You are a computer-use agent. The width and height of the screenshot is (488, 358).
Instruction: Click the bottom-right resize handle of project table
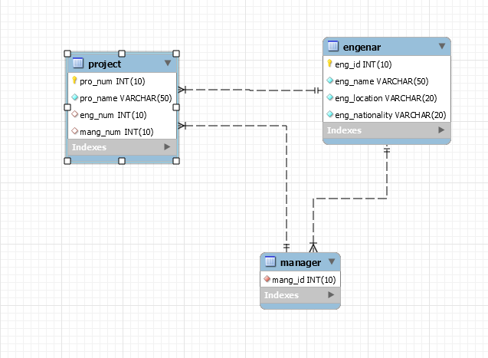[175, 161]
